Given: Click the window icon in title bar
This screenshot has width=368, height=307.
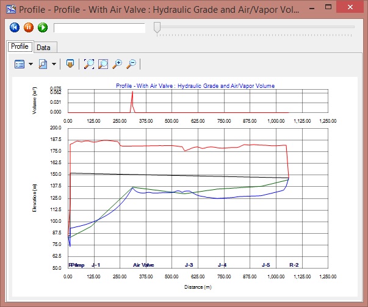Looking at the screenshot, I should [x=10, y=9].
